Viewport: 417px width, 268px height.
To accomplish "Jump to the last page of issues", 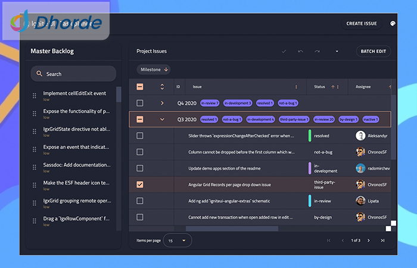I will click(x=382, y=241).
